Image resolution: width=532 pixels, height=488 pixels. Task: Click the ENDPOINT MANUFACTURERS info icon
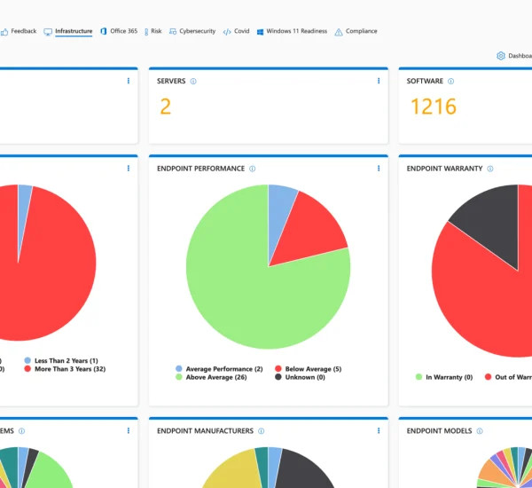tap(262, 431)
